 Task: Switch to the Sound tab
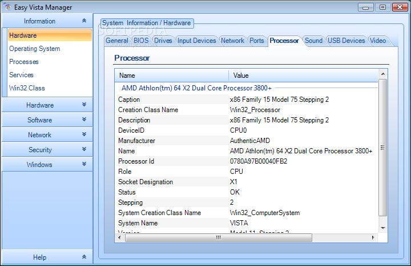point(313,41)
